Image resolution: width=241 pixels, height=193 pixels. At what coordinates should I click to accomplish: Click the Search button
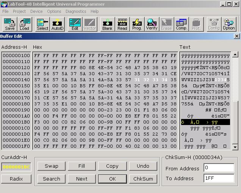point(52,179)
